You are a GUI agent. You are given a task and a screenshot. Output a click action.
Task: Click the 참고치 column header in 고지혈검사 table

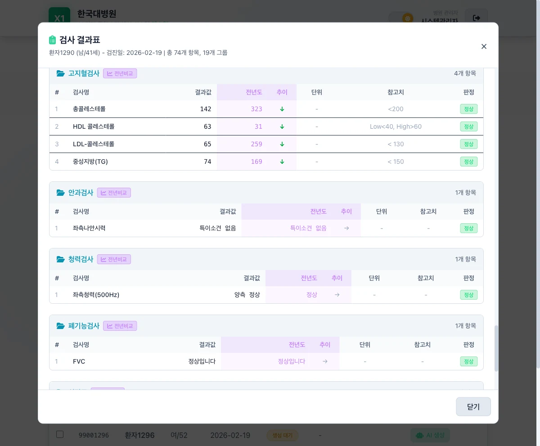coord(396,92)
